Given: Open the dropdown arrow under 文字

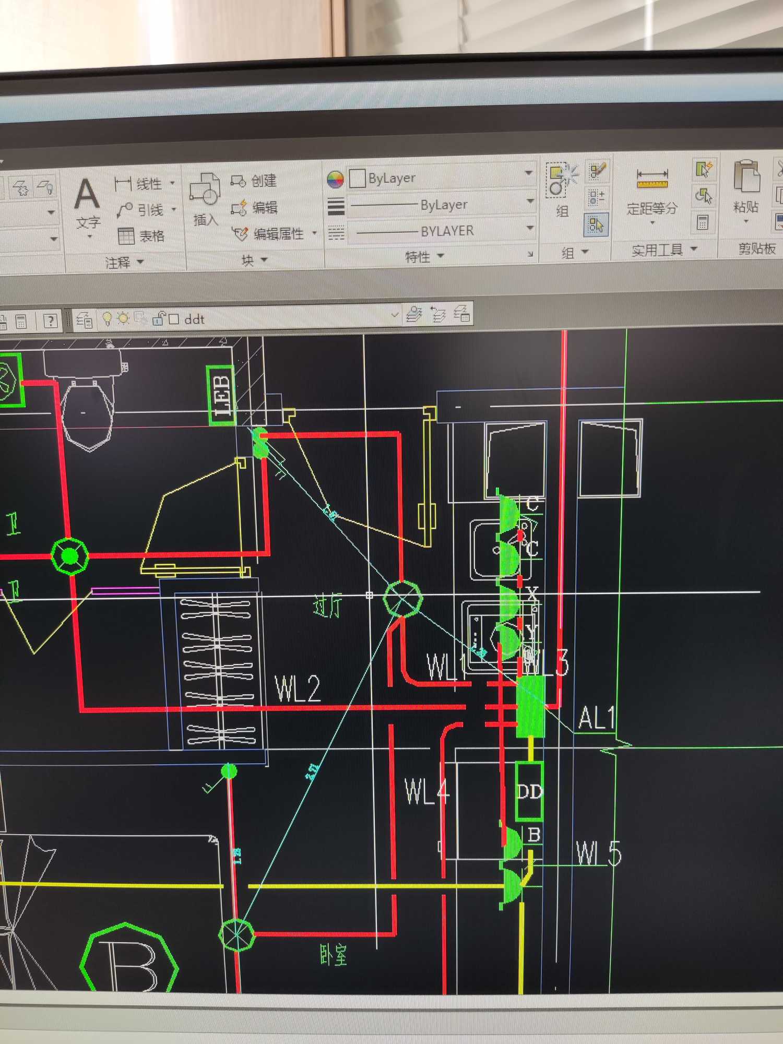Looking at the screenshot, I should 89,237.
